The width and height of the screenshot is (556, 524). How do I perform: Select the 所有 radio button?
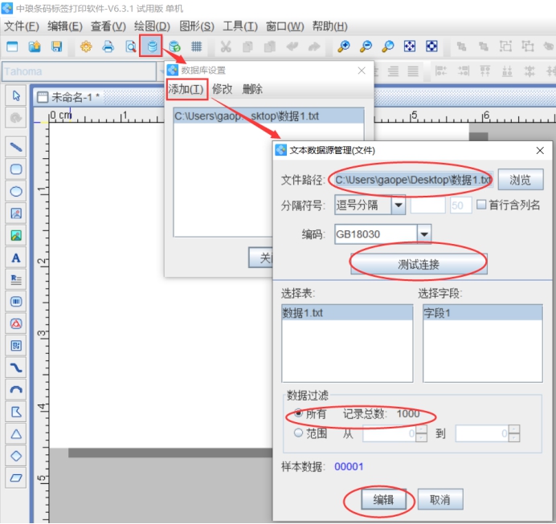pyautogui.click(x=299, y=414)
